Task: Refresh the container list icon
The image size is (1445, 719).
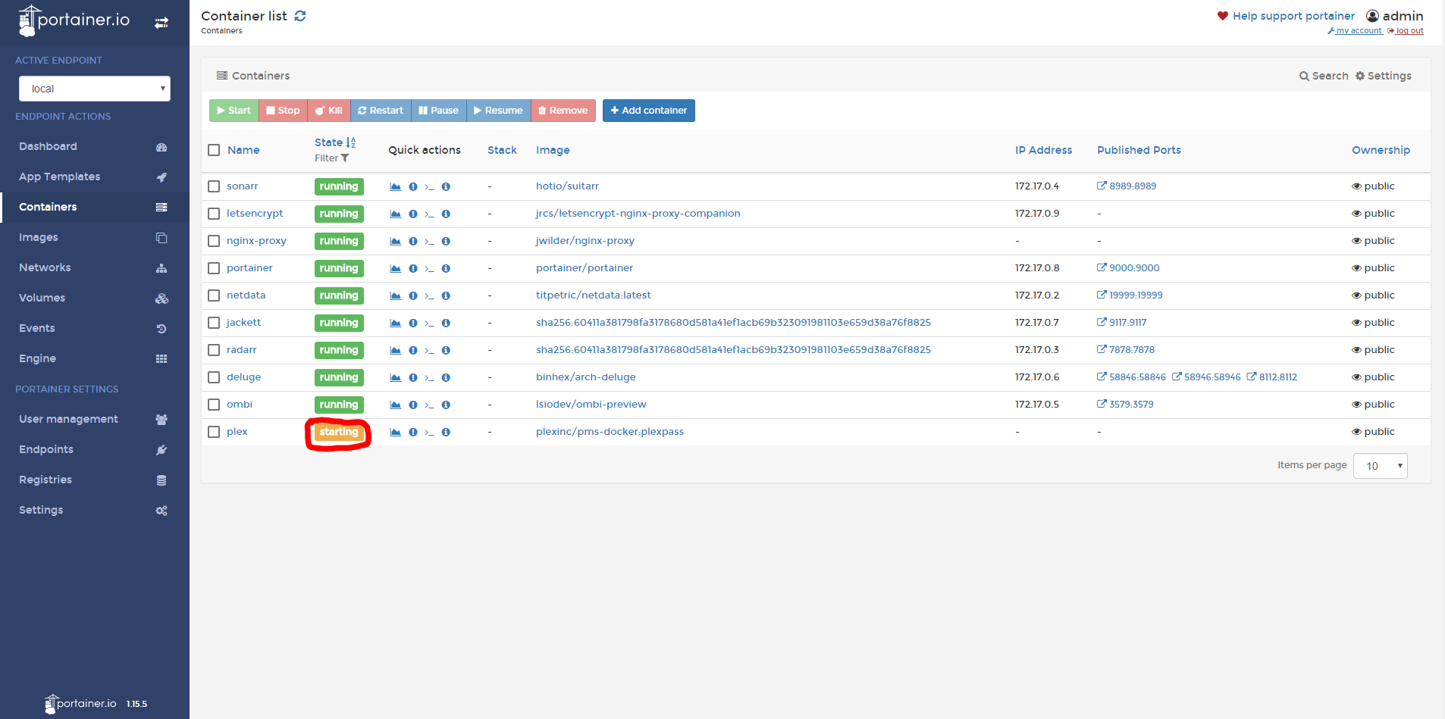Action: coord(300,16)
